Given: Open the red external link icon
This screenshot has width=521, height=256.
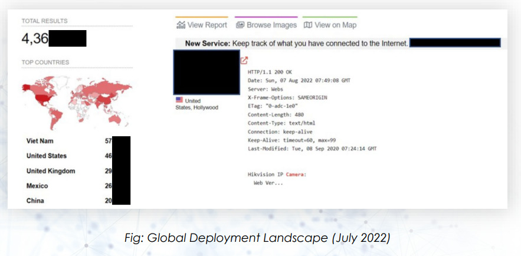Looking at the screenshot, I should tap(244, 60).
